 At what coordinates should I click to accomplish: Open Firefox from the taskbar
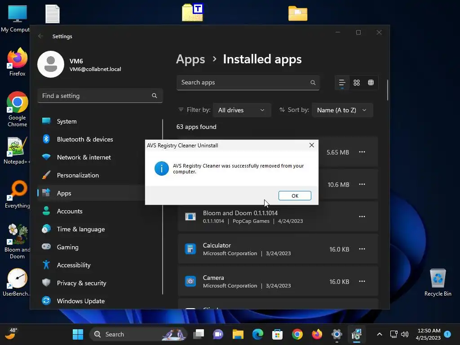coord(317,334)
